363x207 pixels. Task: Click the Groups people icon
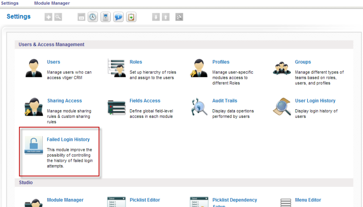282,68
